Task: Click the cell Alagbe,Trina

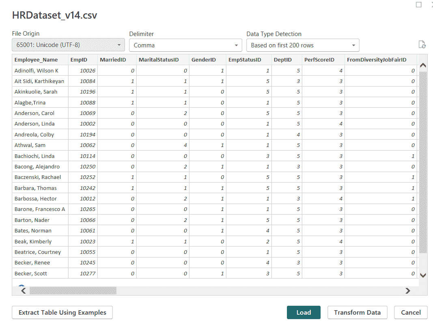Action: point(40,102)
